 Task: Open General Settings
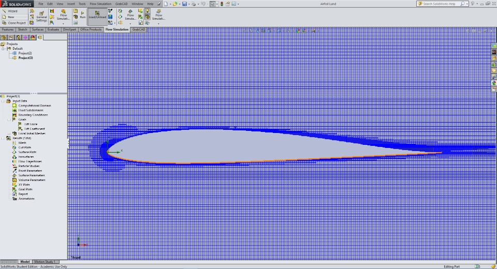tap(41, 17)
